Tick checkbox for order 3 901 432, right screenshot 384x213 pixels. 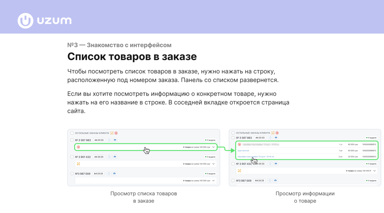(233, 164)
